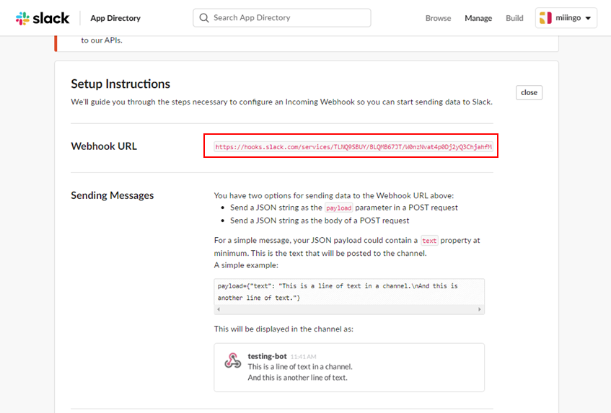Click the code box right scroll arrow
Screen dimensions: 611x413
pyautogui.click(x=479, y=309)
